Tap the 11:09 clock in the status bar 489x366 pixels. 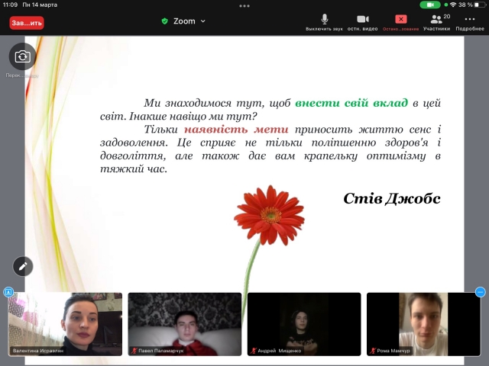point(10,5)
